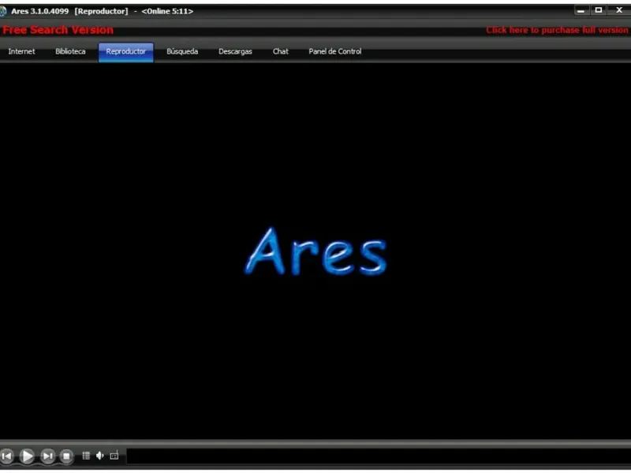Switch to the Biblioteca tab
The width and height of the screenshot is (631, 473).
pyautogui.click(x=70, y=51)
